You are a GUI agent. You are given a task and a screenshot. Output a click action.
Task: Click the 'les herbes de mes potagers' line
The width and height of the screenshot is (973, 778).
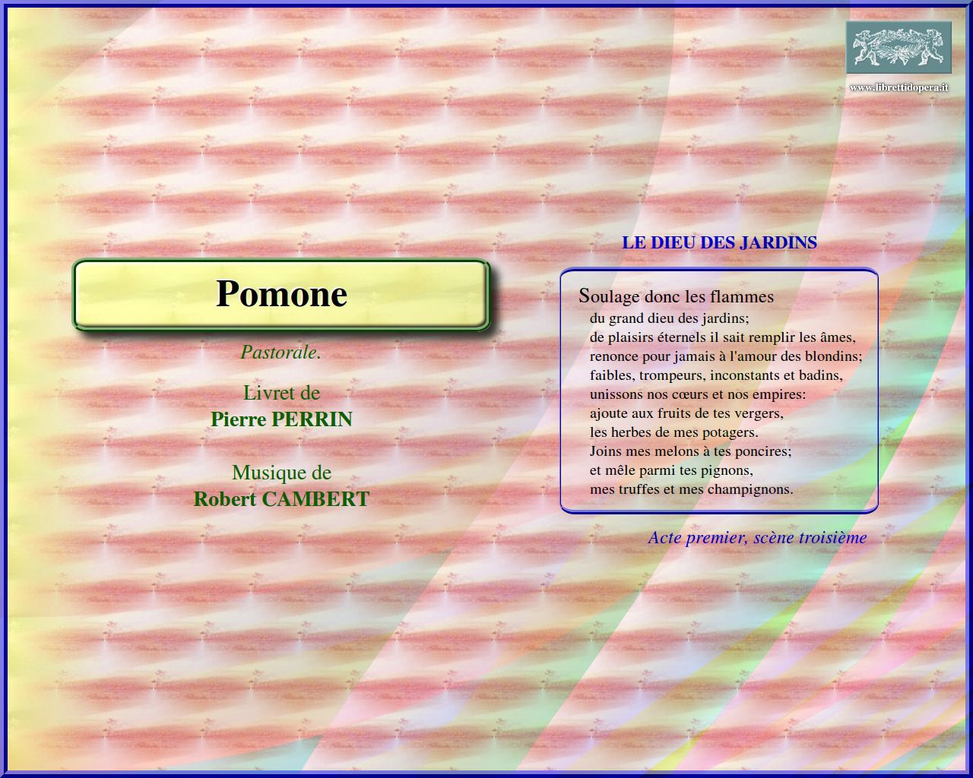coord(673,432)
